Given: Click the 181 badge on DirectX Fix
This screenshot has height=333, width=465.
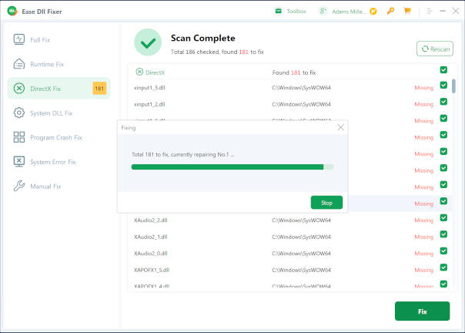Looking at the screenshot, I should tap(99, 89).
